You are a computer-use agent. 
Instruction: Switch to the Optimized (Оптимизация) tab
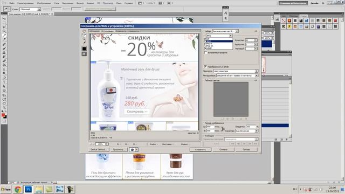[107, 31]
